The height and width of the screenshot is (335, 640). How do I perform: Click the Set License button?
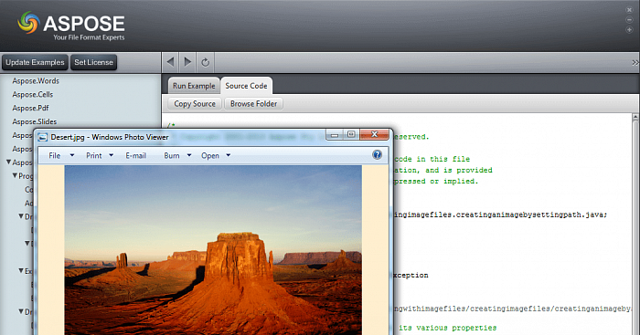coord(93,62)
